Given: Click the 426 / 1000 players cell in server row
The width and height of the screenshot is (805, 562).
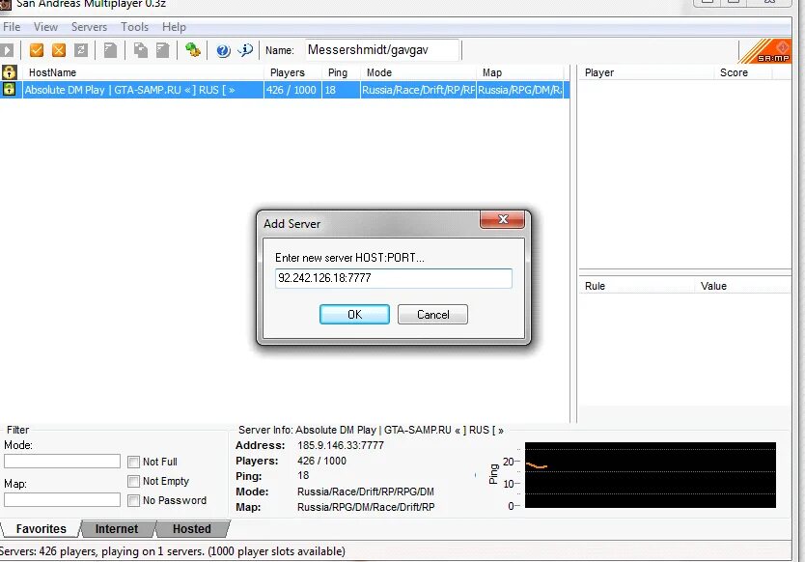Looking at the screenshot, I should (x=291, y=90).
